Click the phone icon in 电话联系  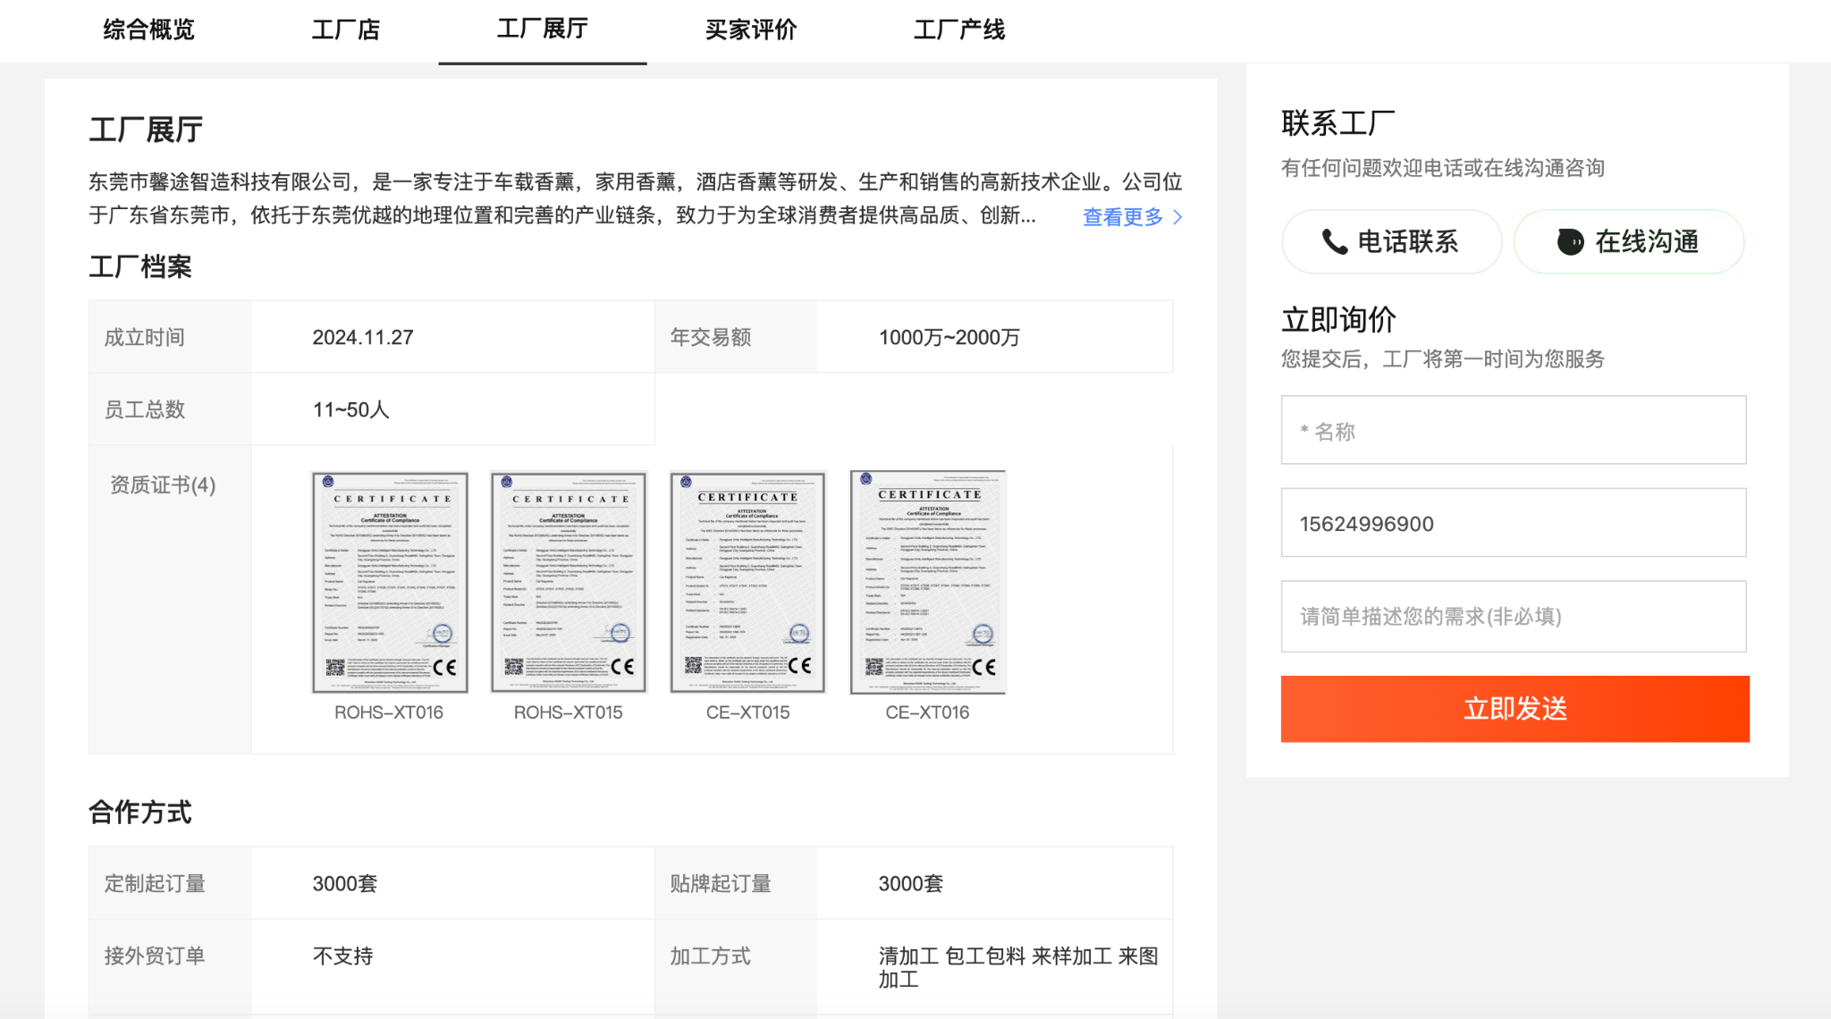point(1335,241)
